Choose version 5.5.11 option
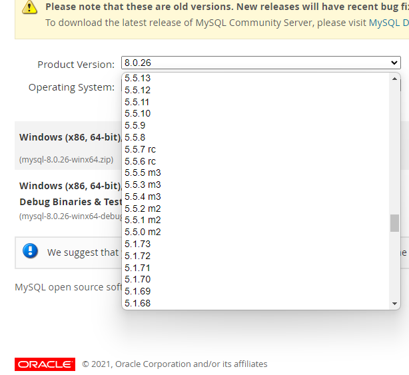Screen dimensions: 409x375 pyautogui.click(x=256, y=102)
